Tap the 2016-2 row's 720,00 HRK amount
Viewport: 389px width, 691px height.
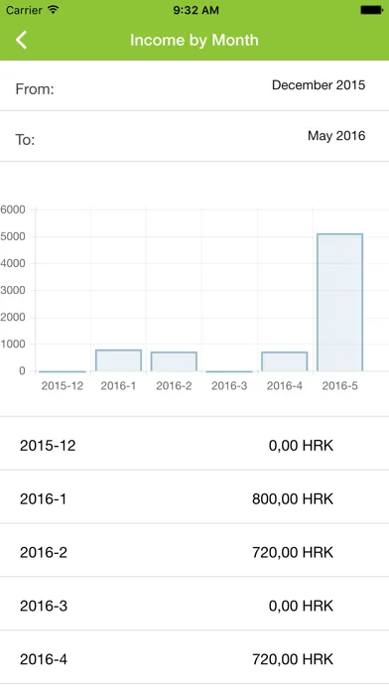tap(293, 552)
